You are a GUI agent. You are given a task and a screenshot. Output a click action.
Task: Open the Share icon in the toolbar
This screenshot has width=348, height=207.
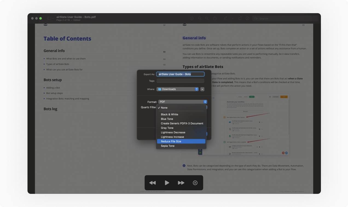click(x=215, y=18)
